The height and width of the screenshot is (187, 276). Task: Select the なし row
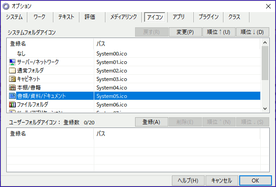tap(134, 54)
